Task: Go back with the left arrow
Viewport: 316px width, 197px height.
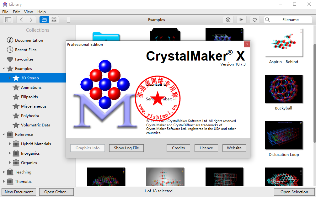Action: point(21,20)
